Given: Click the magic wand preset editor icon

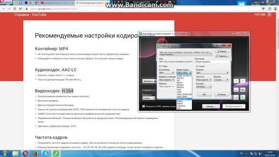Looking at the screenshot, I should tap(243, 97).
